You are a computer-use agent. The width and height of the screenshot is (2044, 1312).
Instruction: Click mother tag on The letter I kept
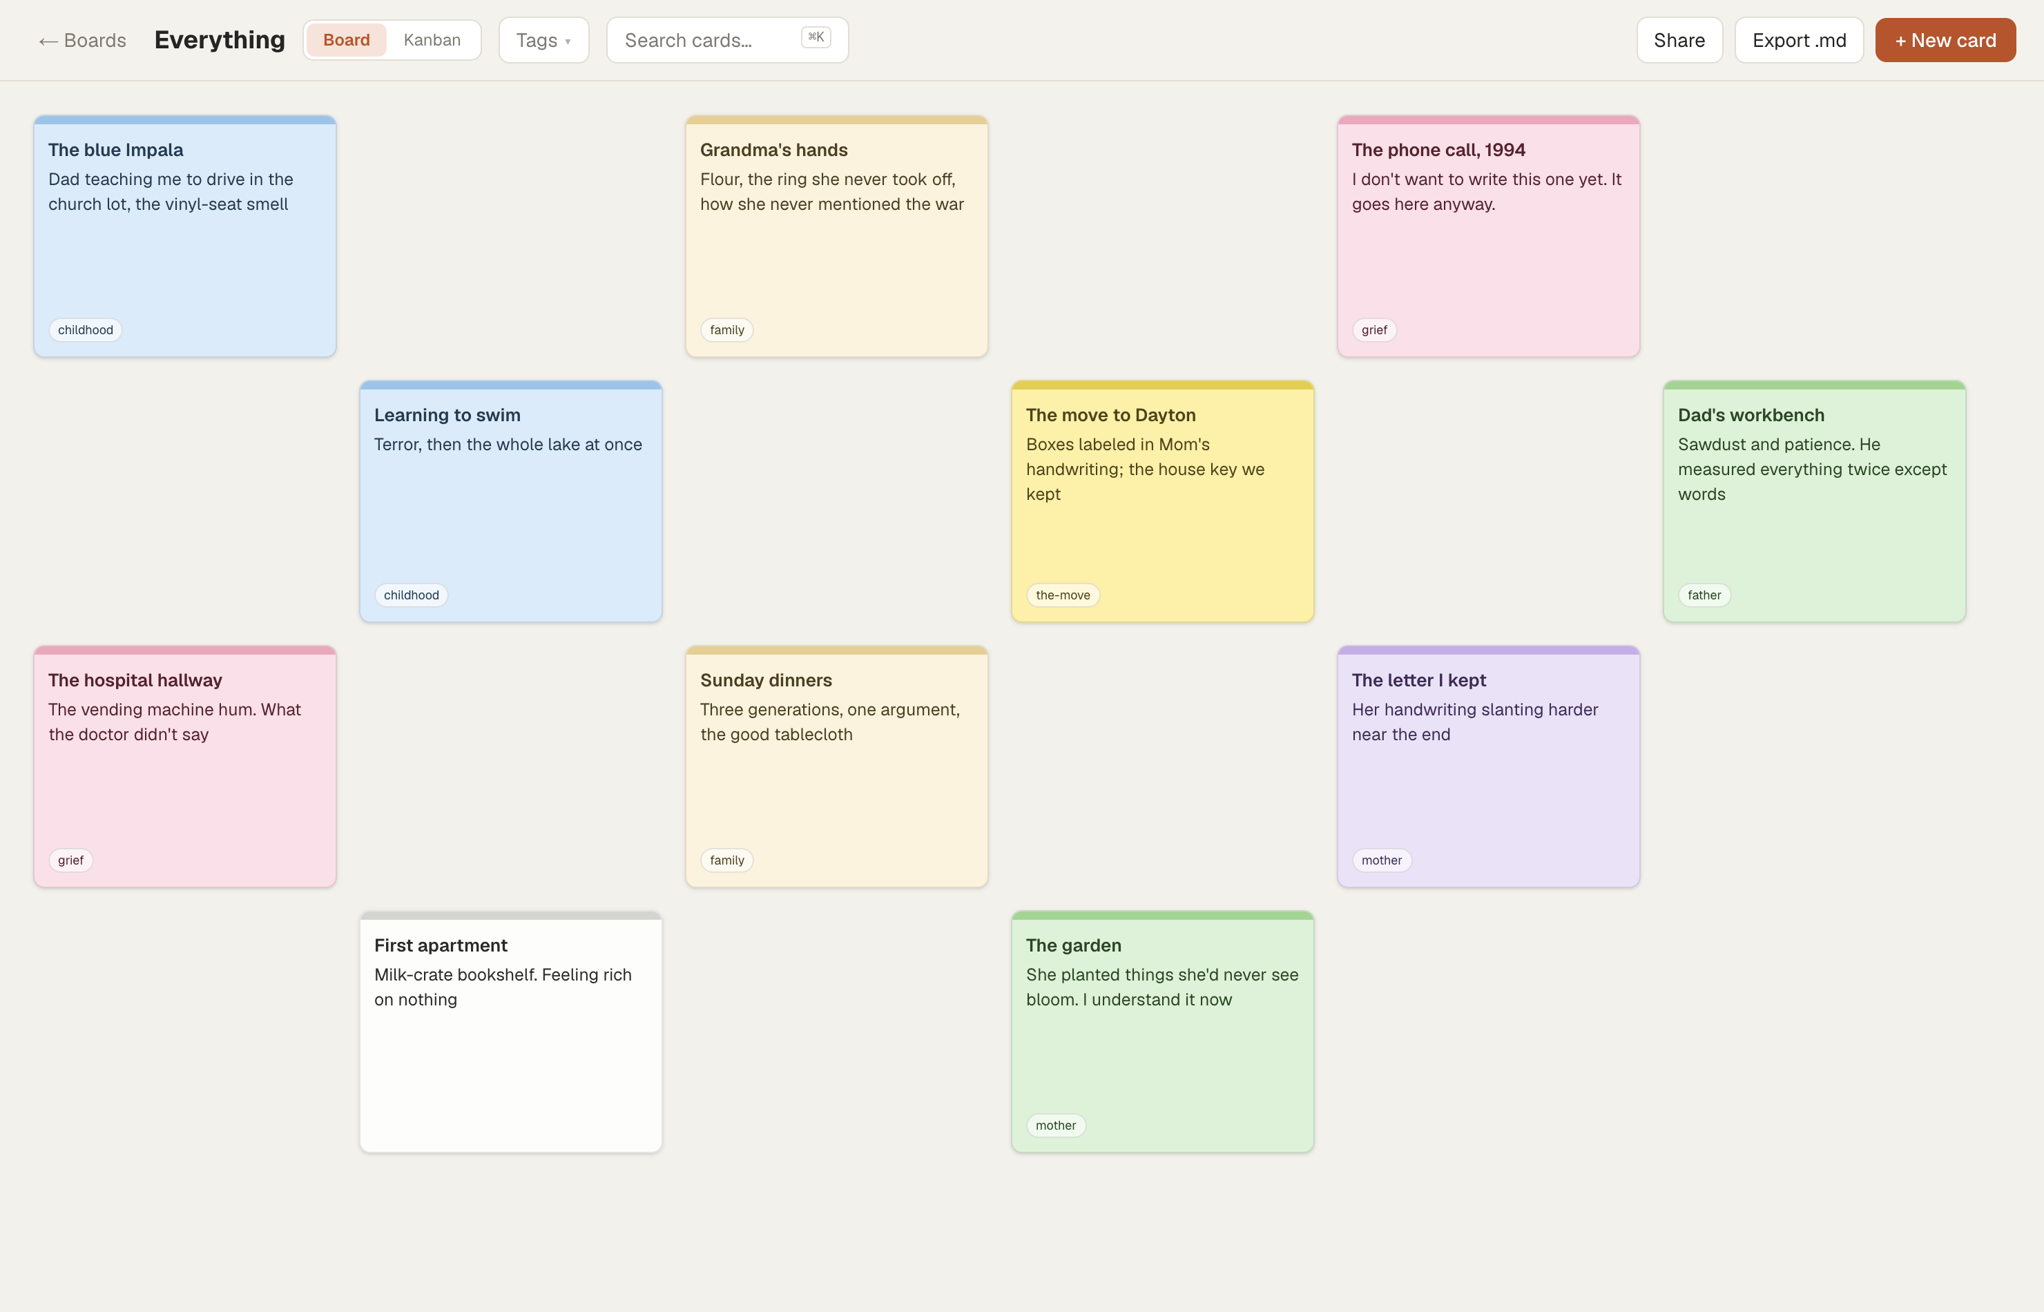click(1381, 860)
